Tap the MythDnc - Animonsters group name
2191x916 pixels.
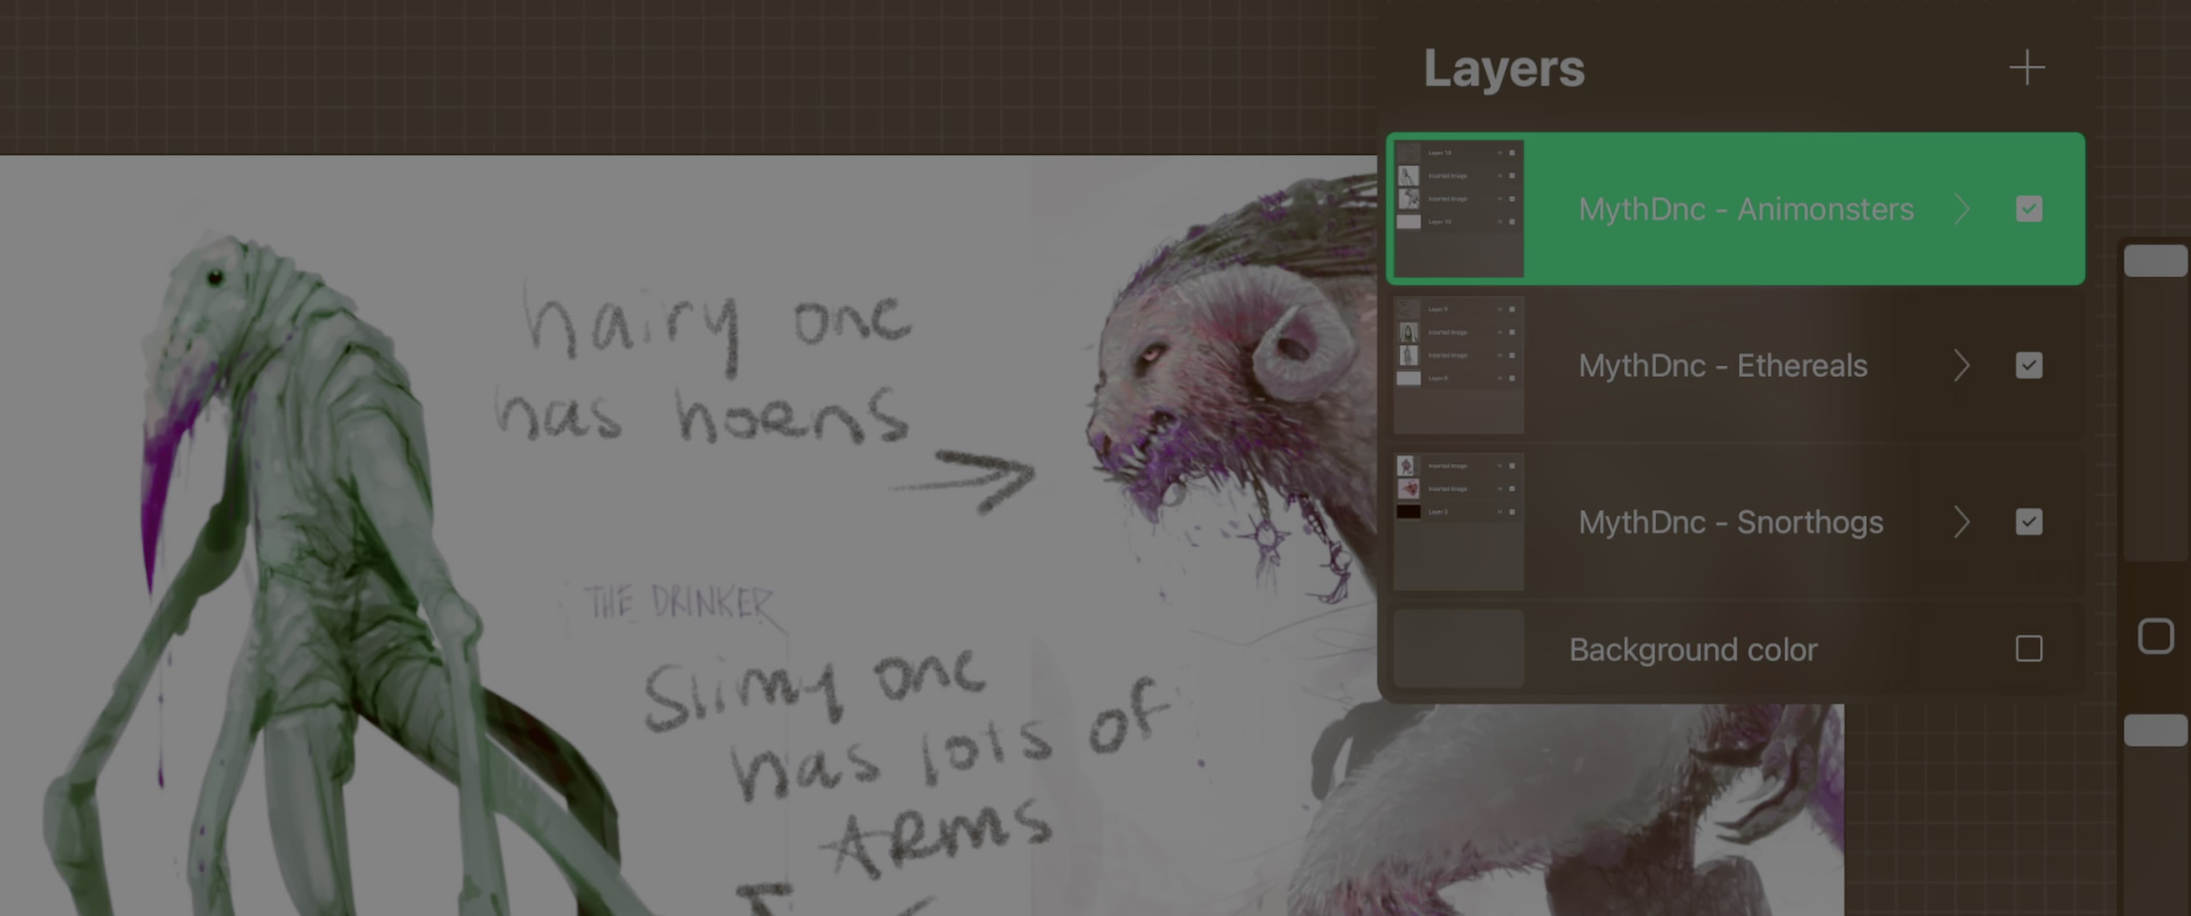click(1745, 209)
